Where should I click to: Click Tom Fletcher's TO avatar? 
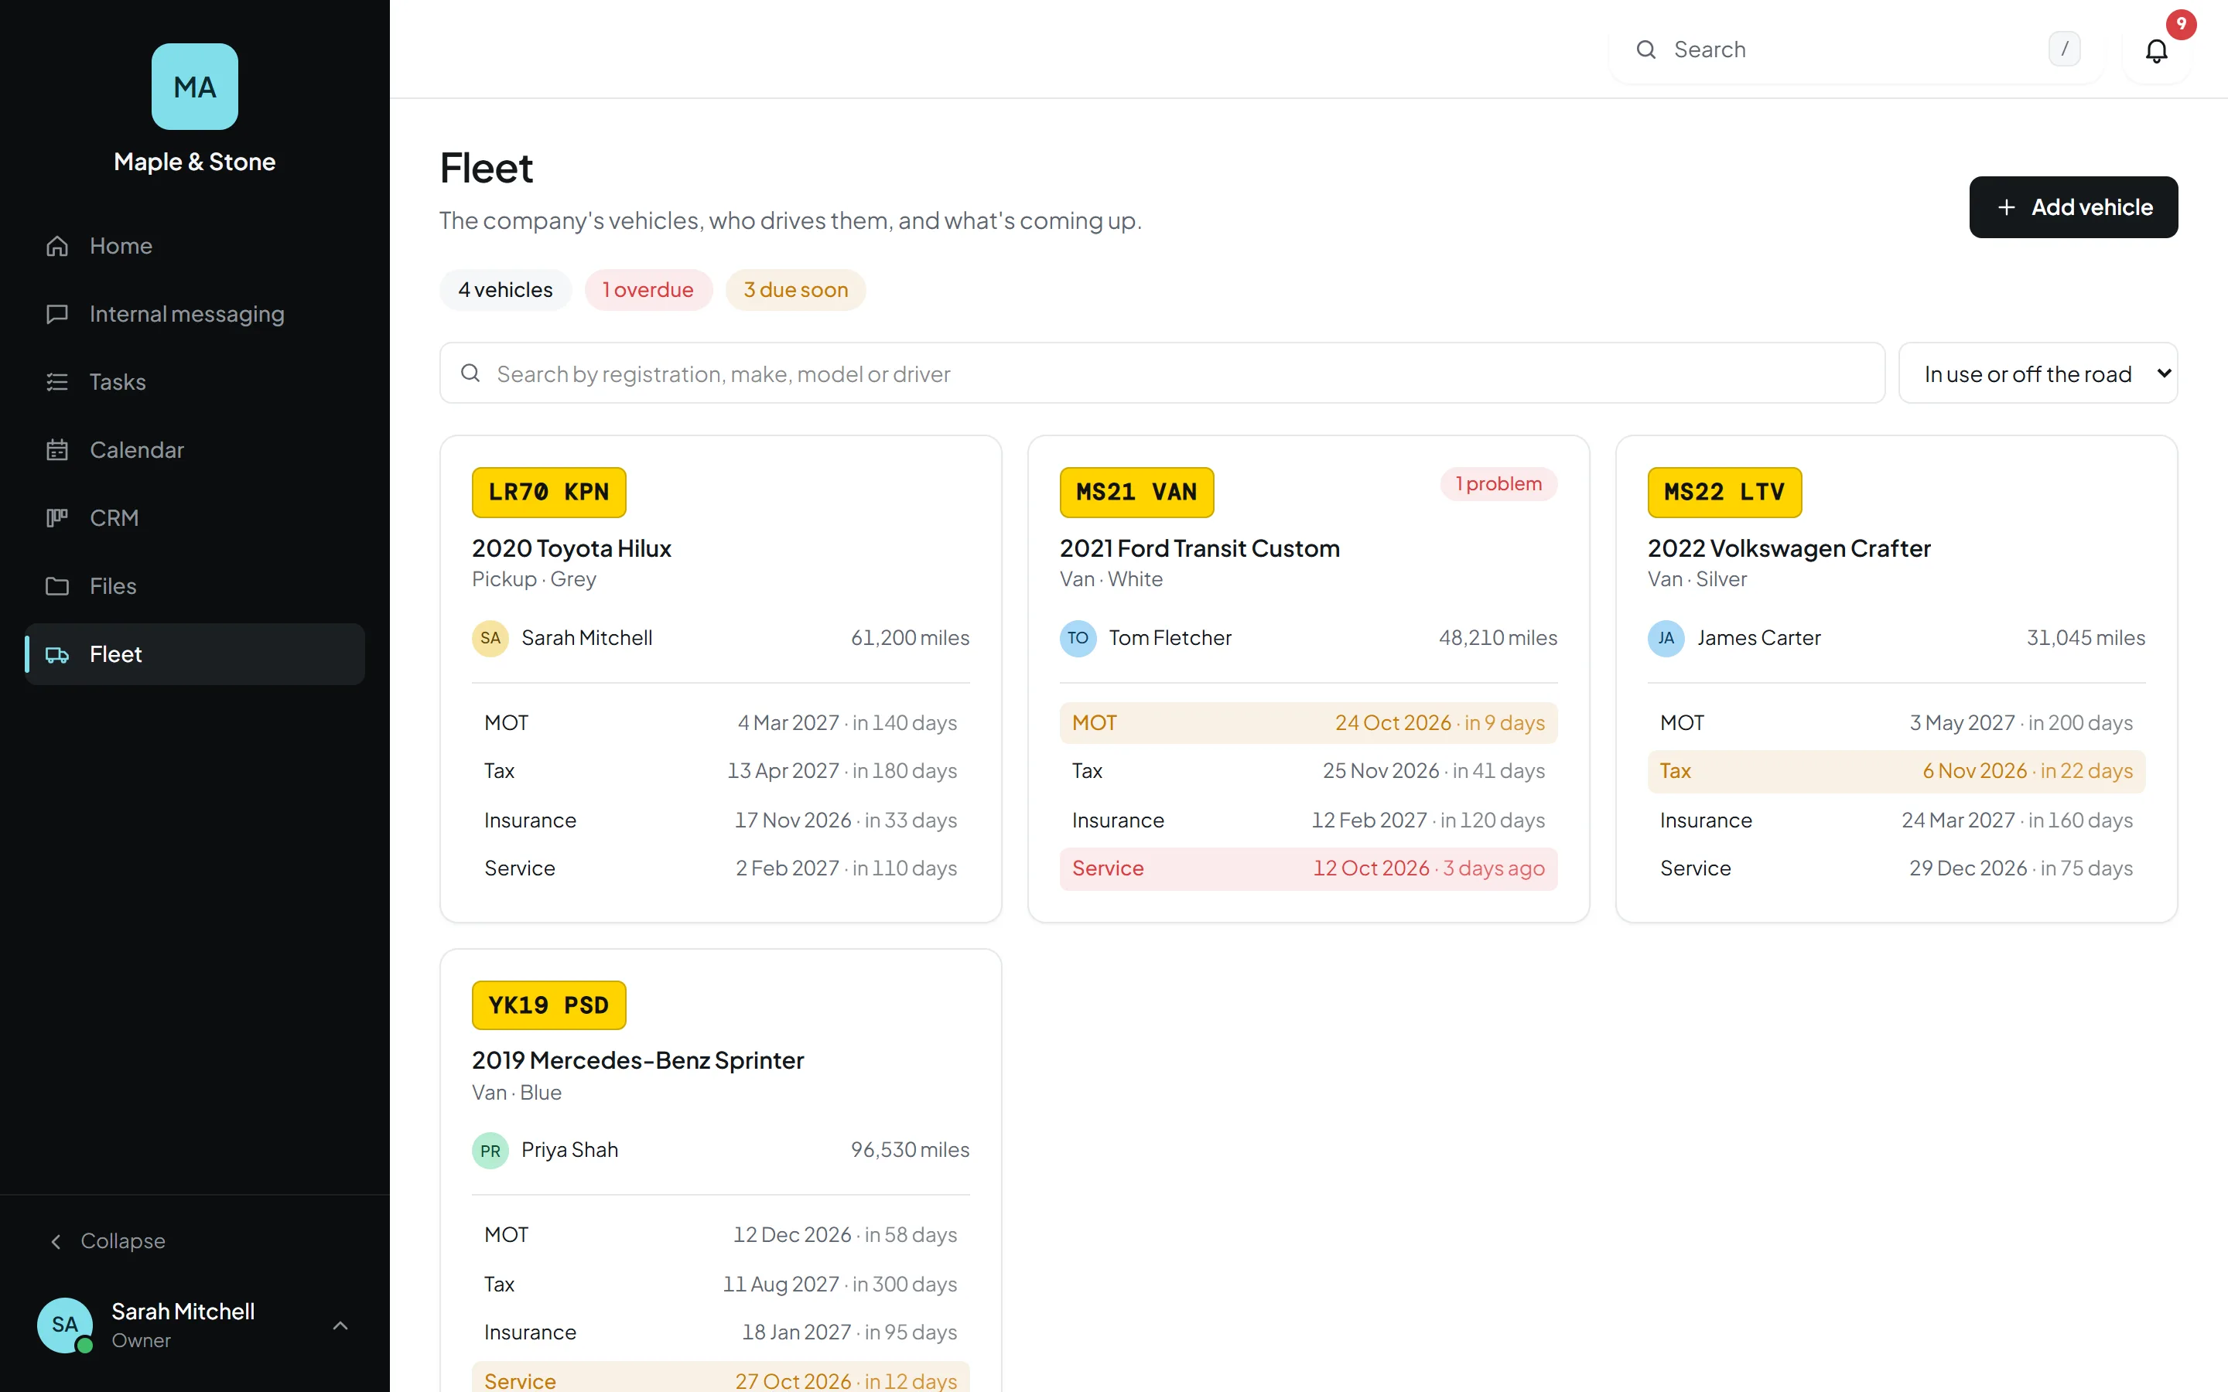(x=1078, y=638)
